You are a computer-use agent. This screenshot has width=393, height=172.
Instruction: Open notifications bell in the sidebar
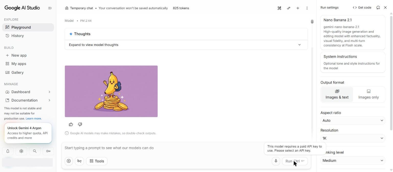(x=8, y=151)
